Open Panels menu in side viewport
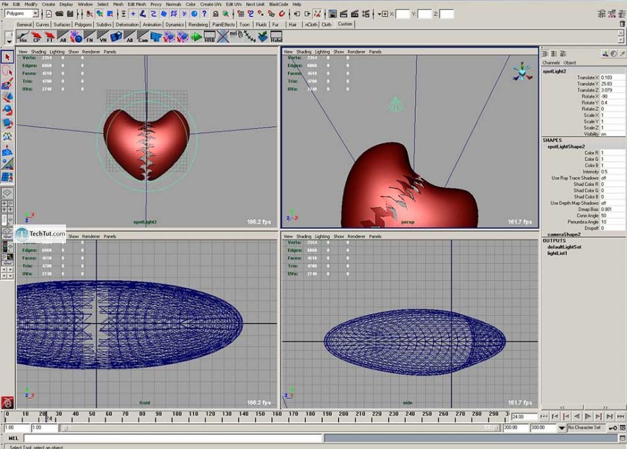 (375, 236)
